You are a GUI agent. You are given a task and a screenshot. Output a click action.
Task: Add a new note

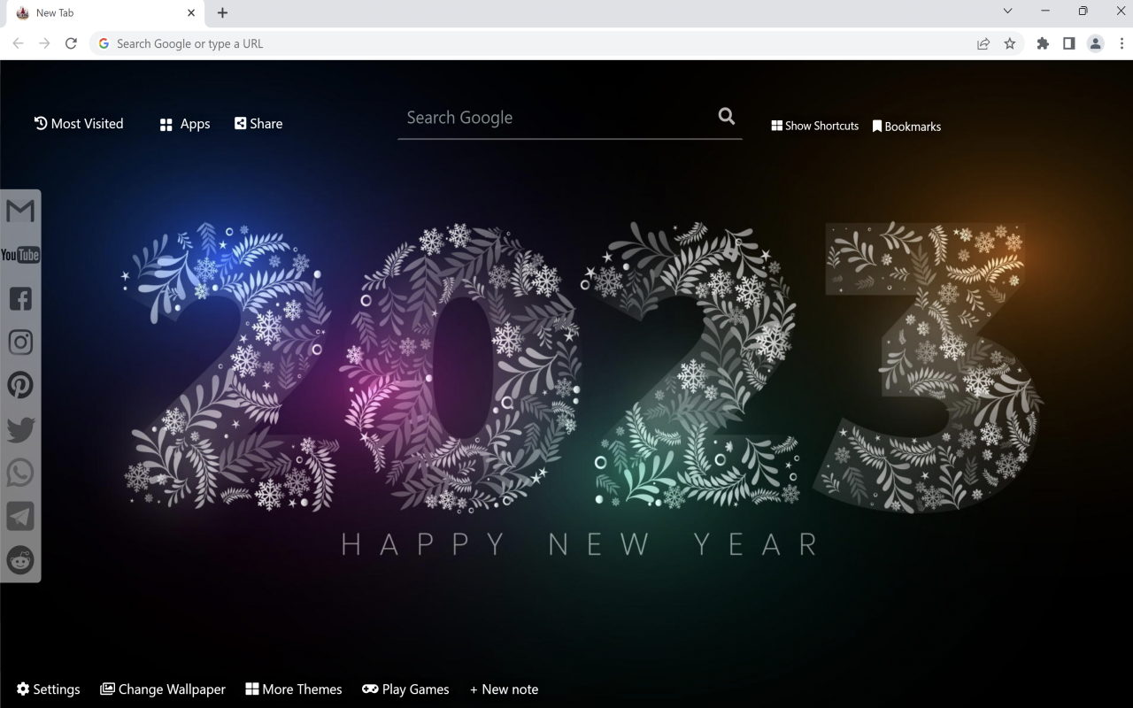click(504, 689)
